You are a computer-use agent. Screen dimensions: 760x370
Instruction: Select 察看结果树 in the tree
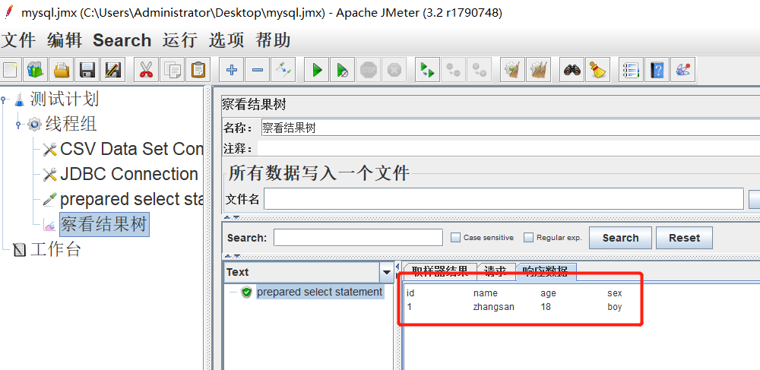pos(103,224)
